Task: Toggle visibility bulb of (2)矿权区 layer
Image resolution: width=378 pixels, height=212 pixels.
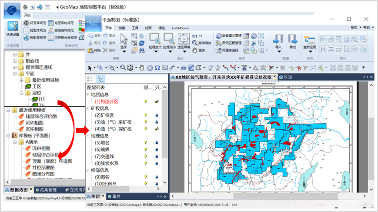Action: click(x=146, y=115)
